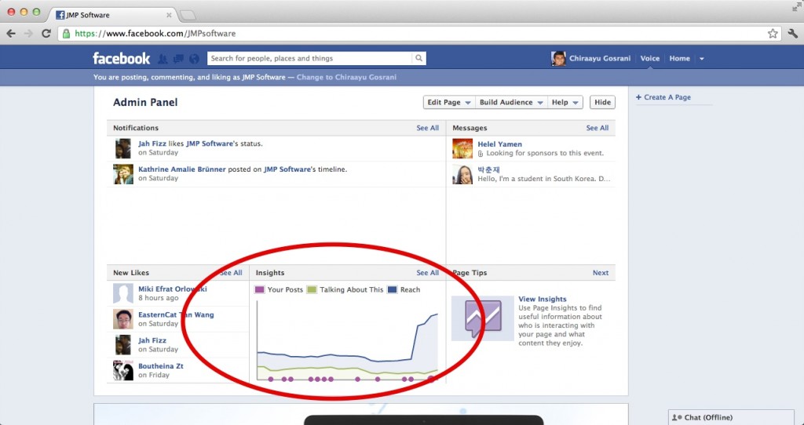
Task: Open the Jah Fizz notification name link
Action: pyautogui.click(x=152, y=143)
